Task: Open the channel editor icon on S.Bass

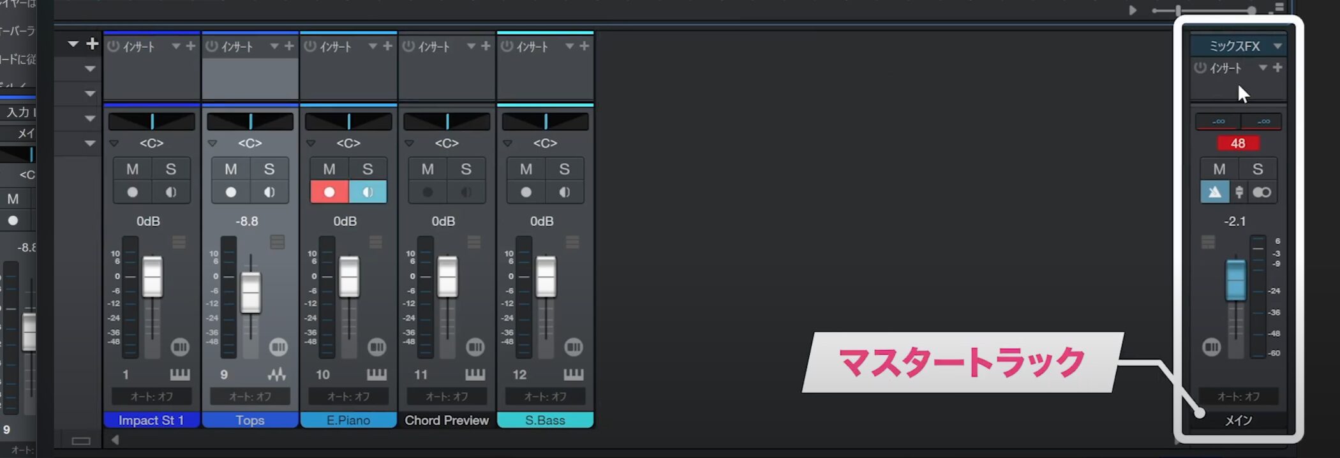Action: pyautogui.click(x=573, y=347)
